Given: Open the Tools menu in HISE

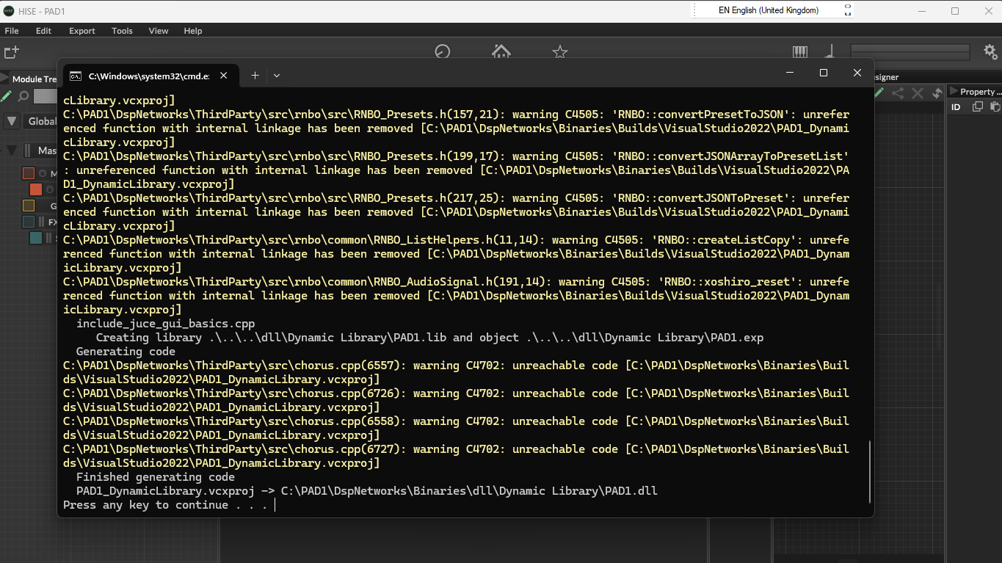Looking at the screenshot, I should (122, 31).
